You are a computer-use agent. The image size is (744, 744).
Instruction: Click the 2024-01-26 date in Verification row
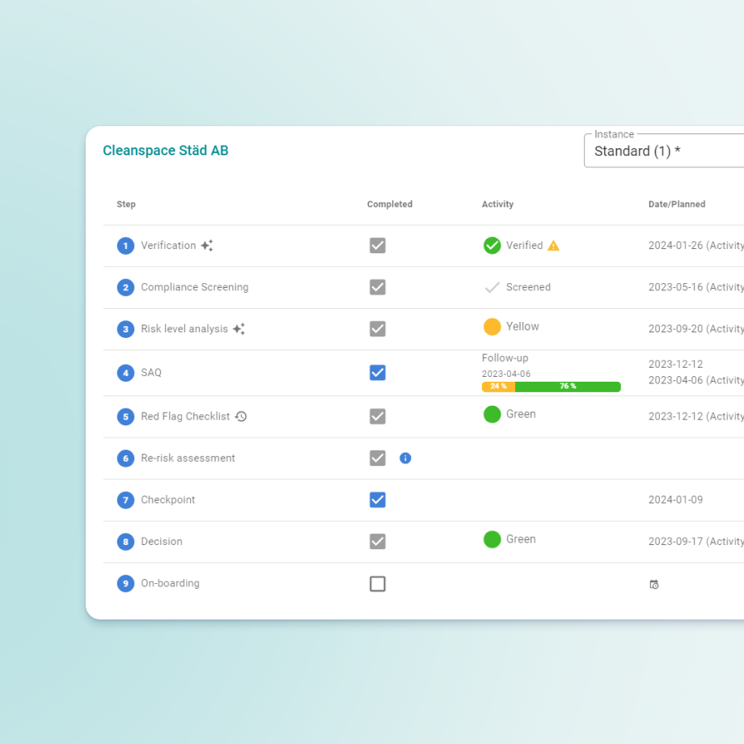[676, 245]
